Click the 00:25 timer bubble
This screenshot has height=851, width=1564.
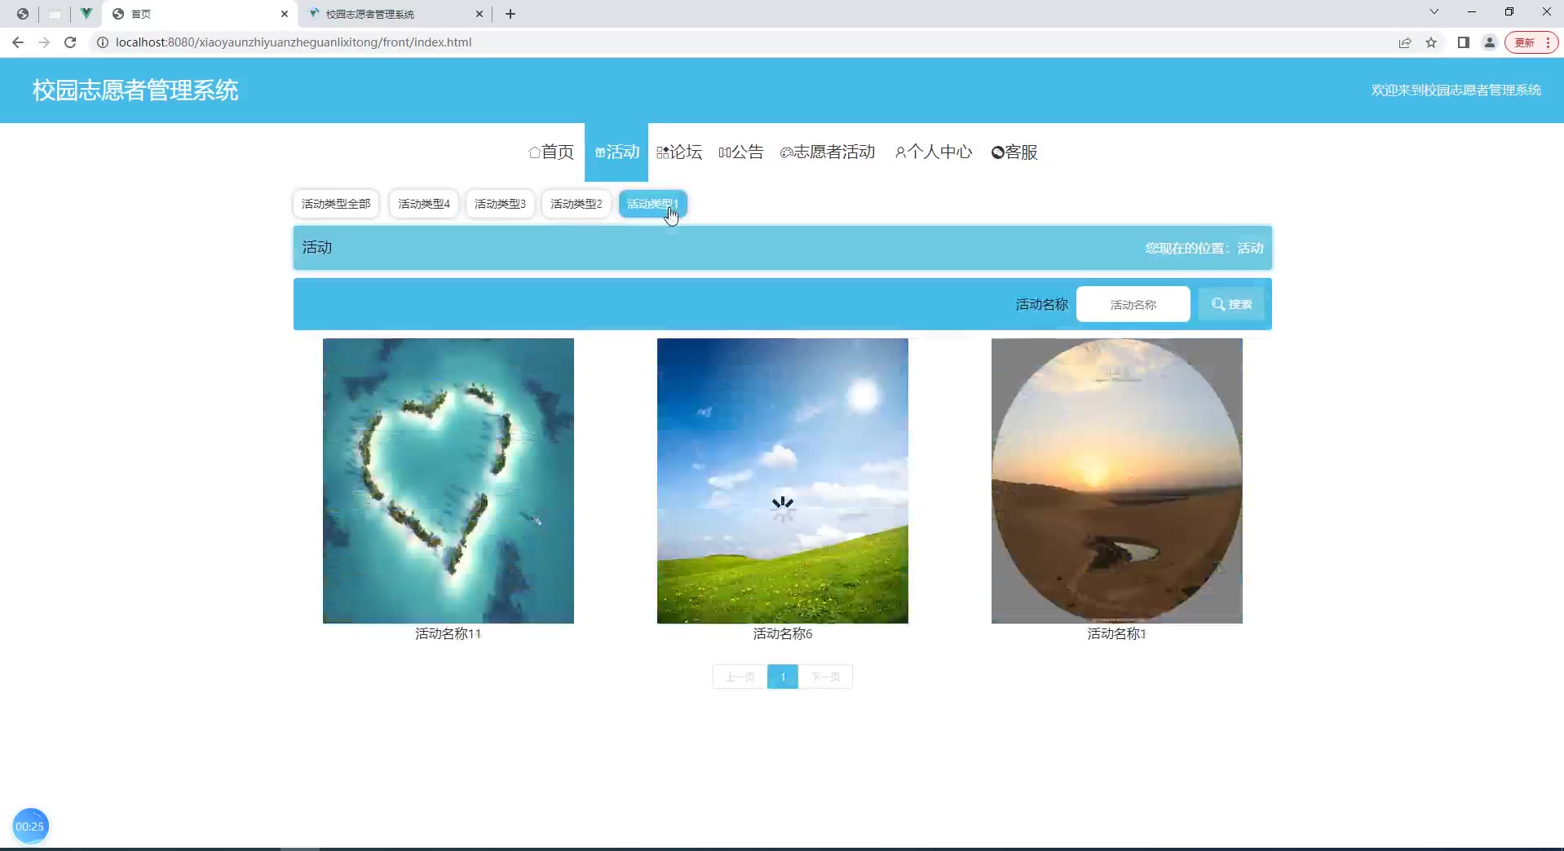point(30,827)
